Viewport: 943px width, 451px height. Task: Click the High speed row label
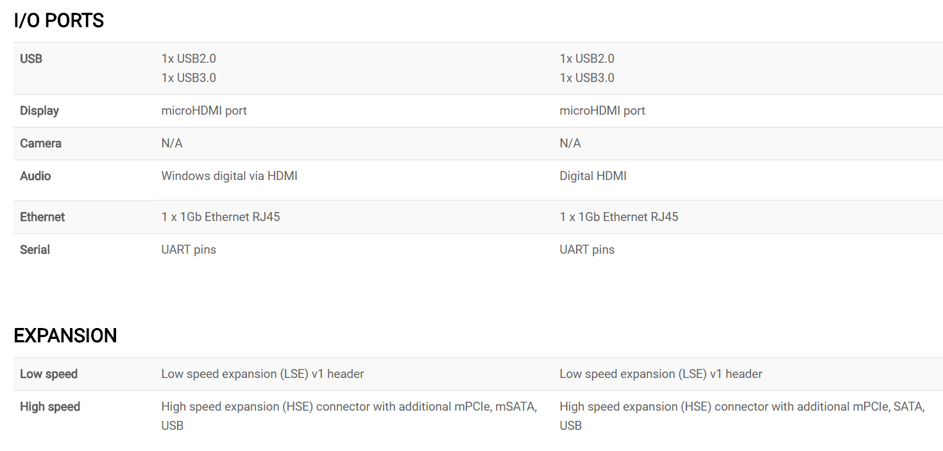[x=50, y=407]
